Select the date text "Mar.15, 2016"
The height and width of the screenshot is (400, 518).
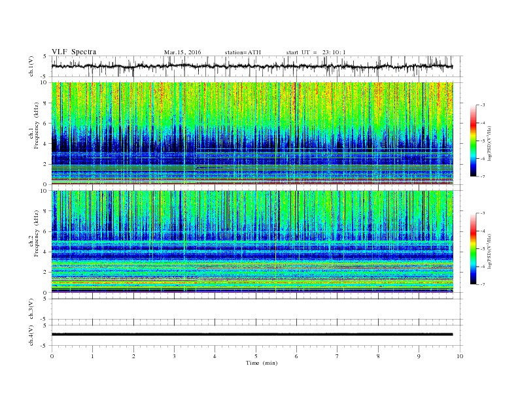click(182, 52)
